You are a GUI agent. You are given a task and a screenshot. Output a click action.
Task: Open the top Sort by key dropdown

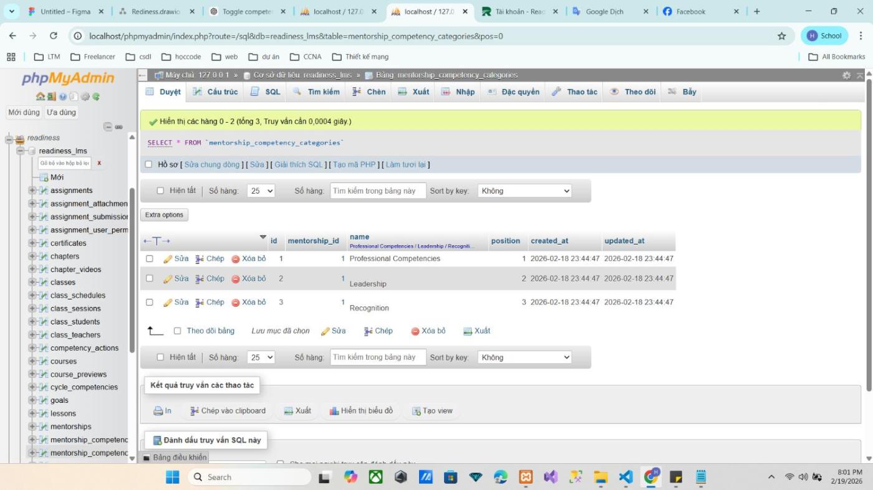524,191
